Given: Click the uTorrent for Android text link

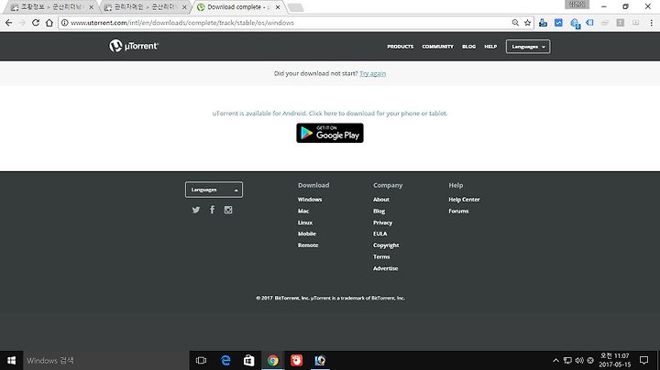Looking at the screenshot, I should click(330, 113).
